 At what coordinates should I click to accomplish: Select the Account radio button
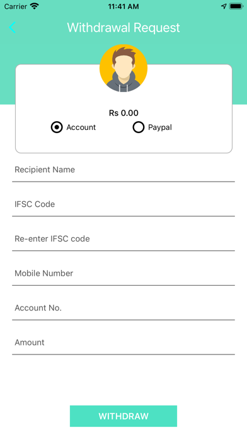(x=57, y=127)
